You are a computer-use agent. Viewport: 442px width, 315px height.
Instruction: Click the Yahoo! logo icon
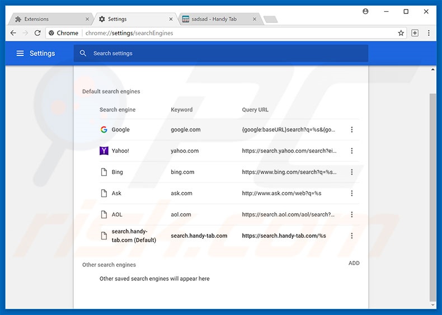(x=104, y=151)
